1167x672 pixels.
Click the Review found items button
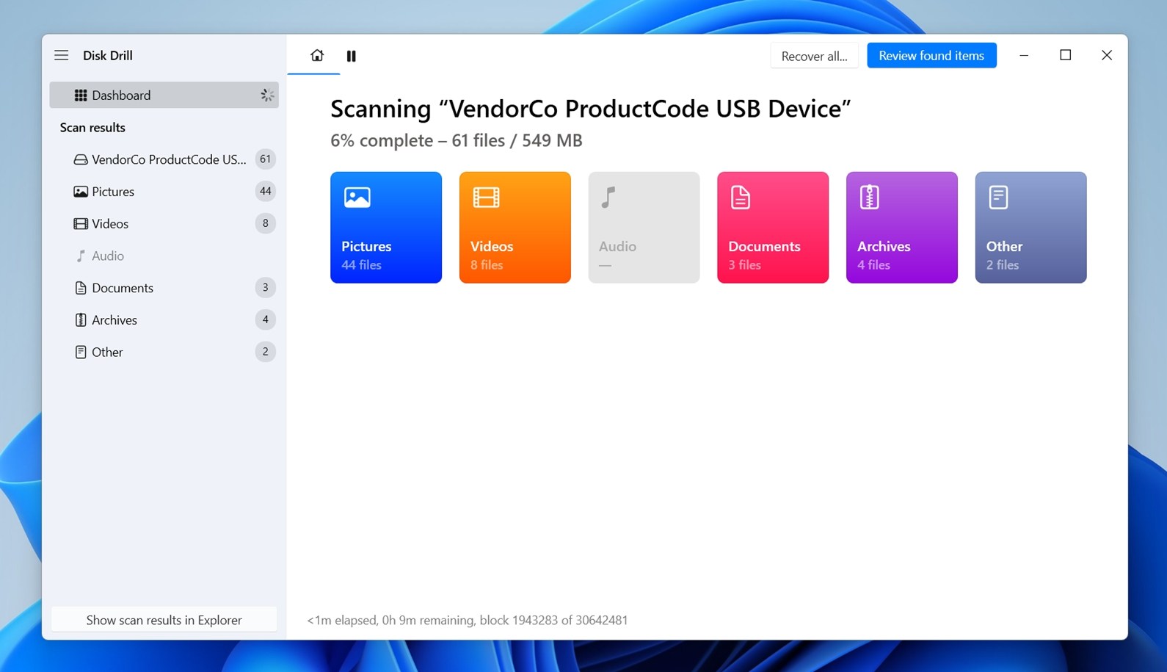click(931, 56)
